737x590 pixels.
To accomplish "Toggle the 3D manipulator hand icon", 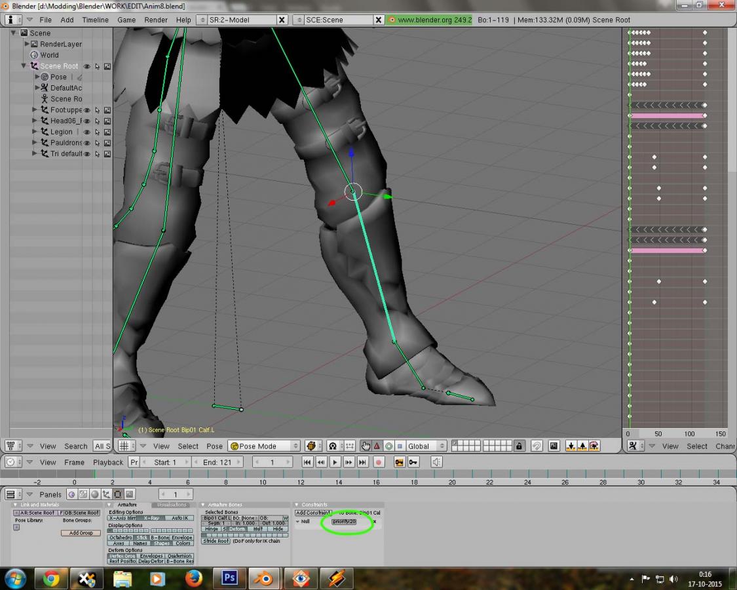I will click(x=366, y=446).
